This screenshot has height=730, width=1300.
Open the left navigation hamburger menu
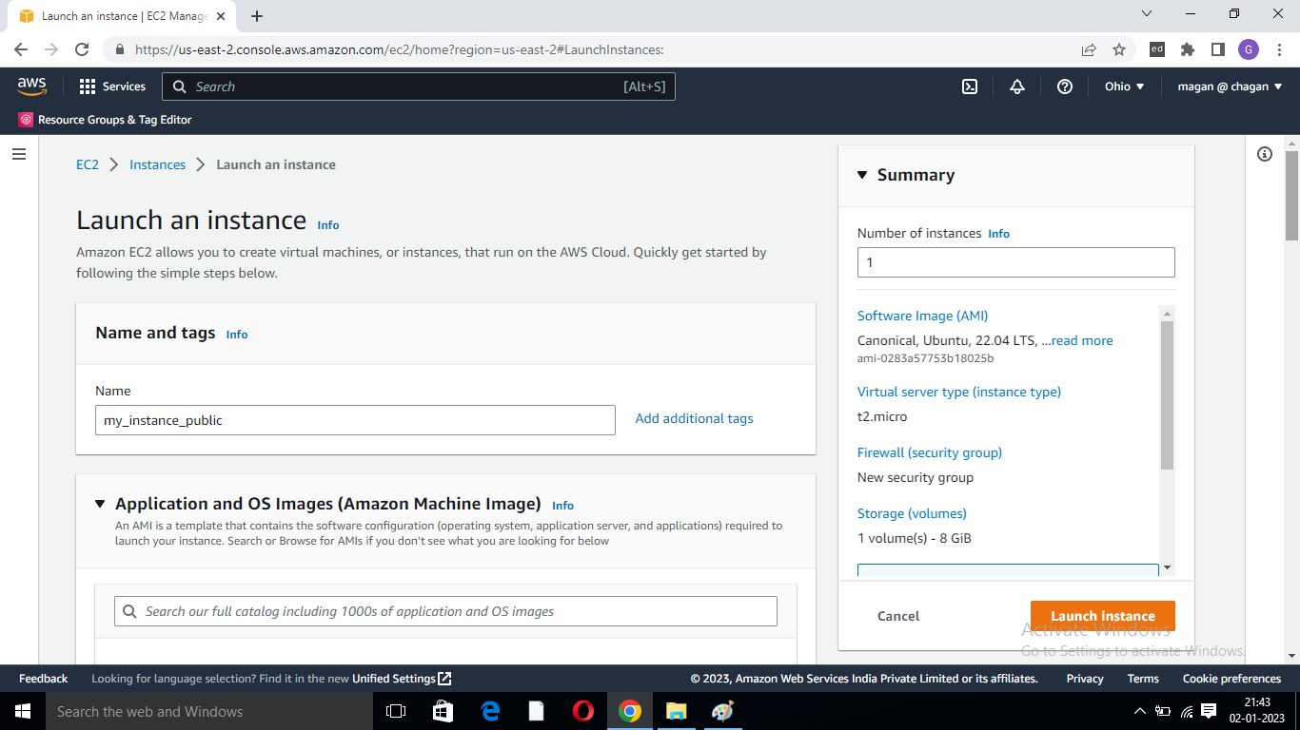[x=19, y=154]
